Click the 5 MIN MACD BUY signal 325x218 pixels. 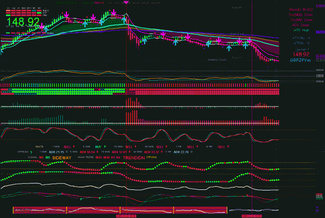[98, 147]
